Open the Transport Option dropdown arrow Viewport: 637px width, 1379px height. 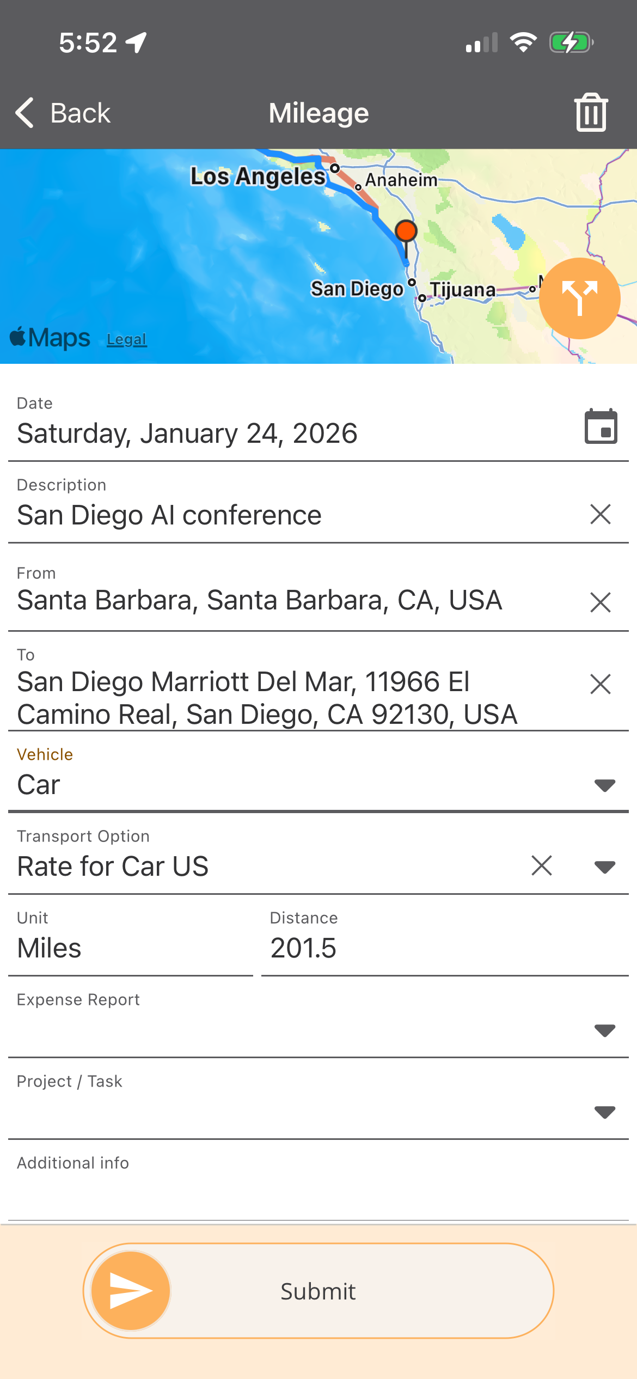(604, 867)
